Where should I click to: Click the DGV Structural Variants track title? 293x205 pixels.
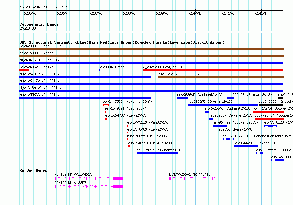(122, 42)
